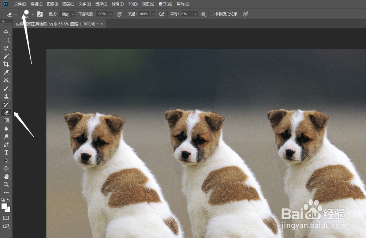This screenshot has width=366, height=238.
Task: Select the Zoom tool
Action: click(x=6, y=185)
